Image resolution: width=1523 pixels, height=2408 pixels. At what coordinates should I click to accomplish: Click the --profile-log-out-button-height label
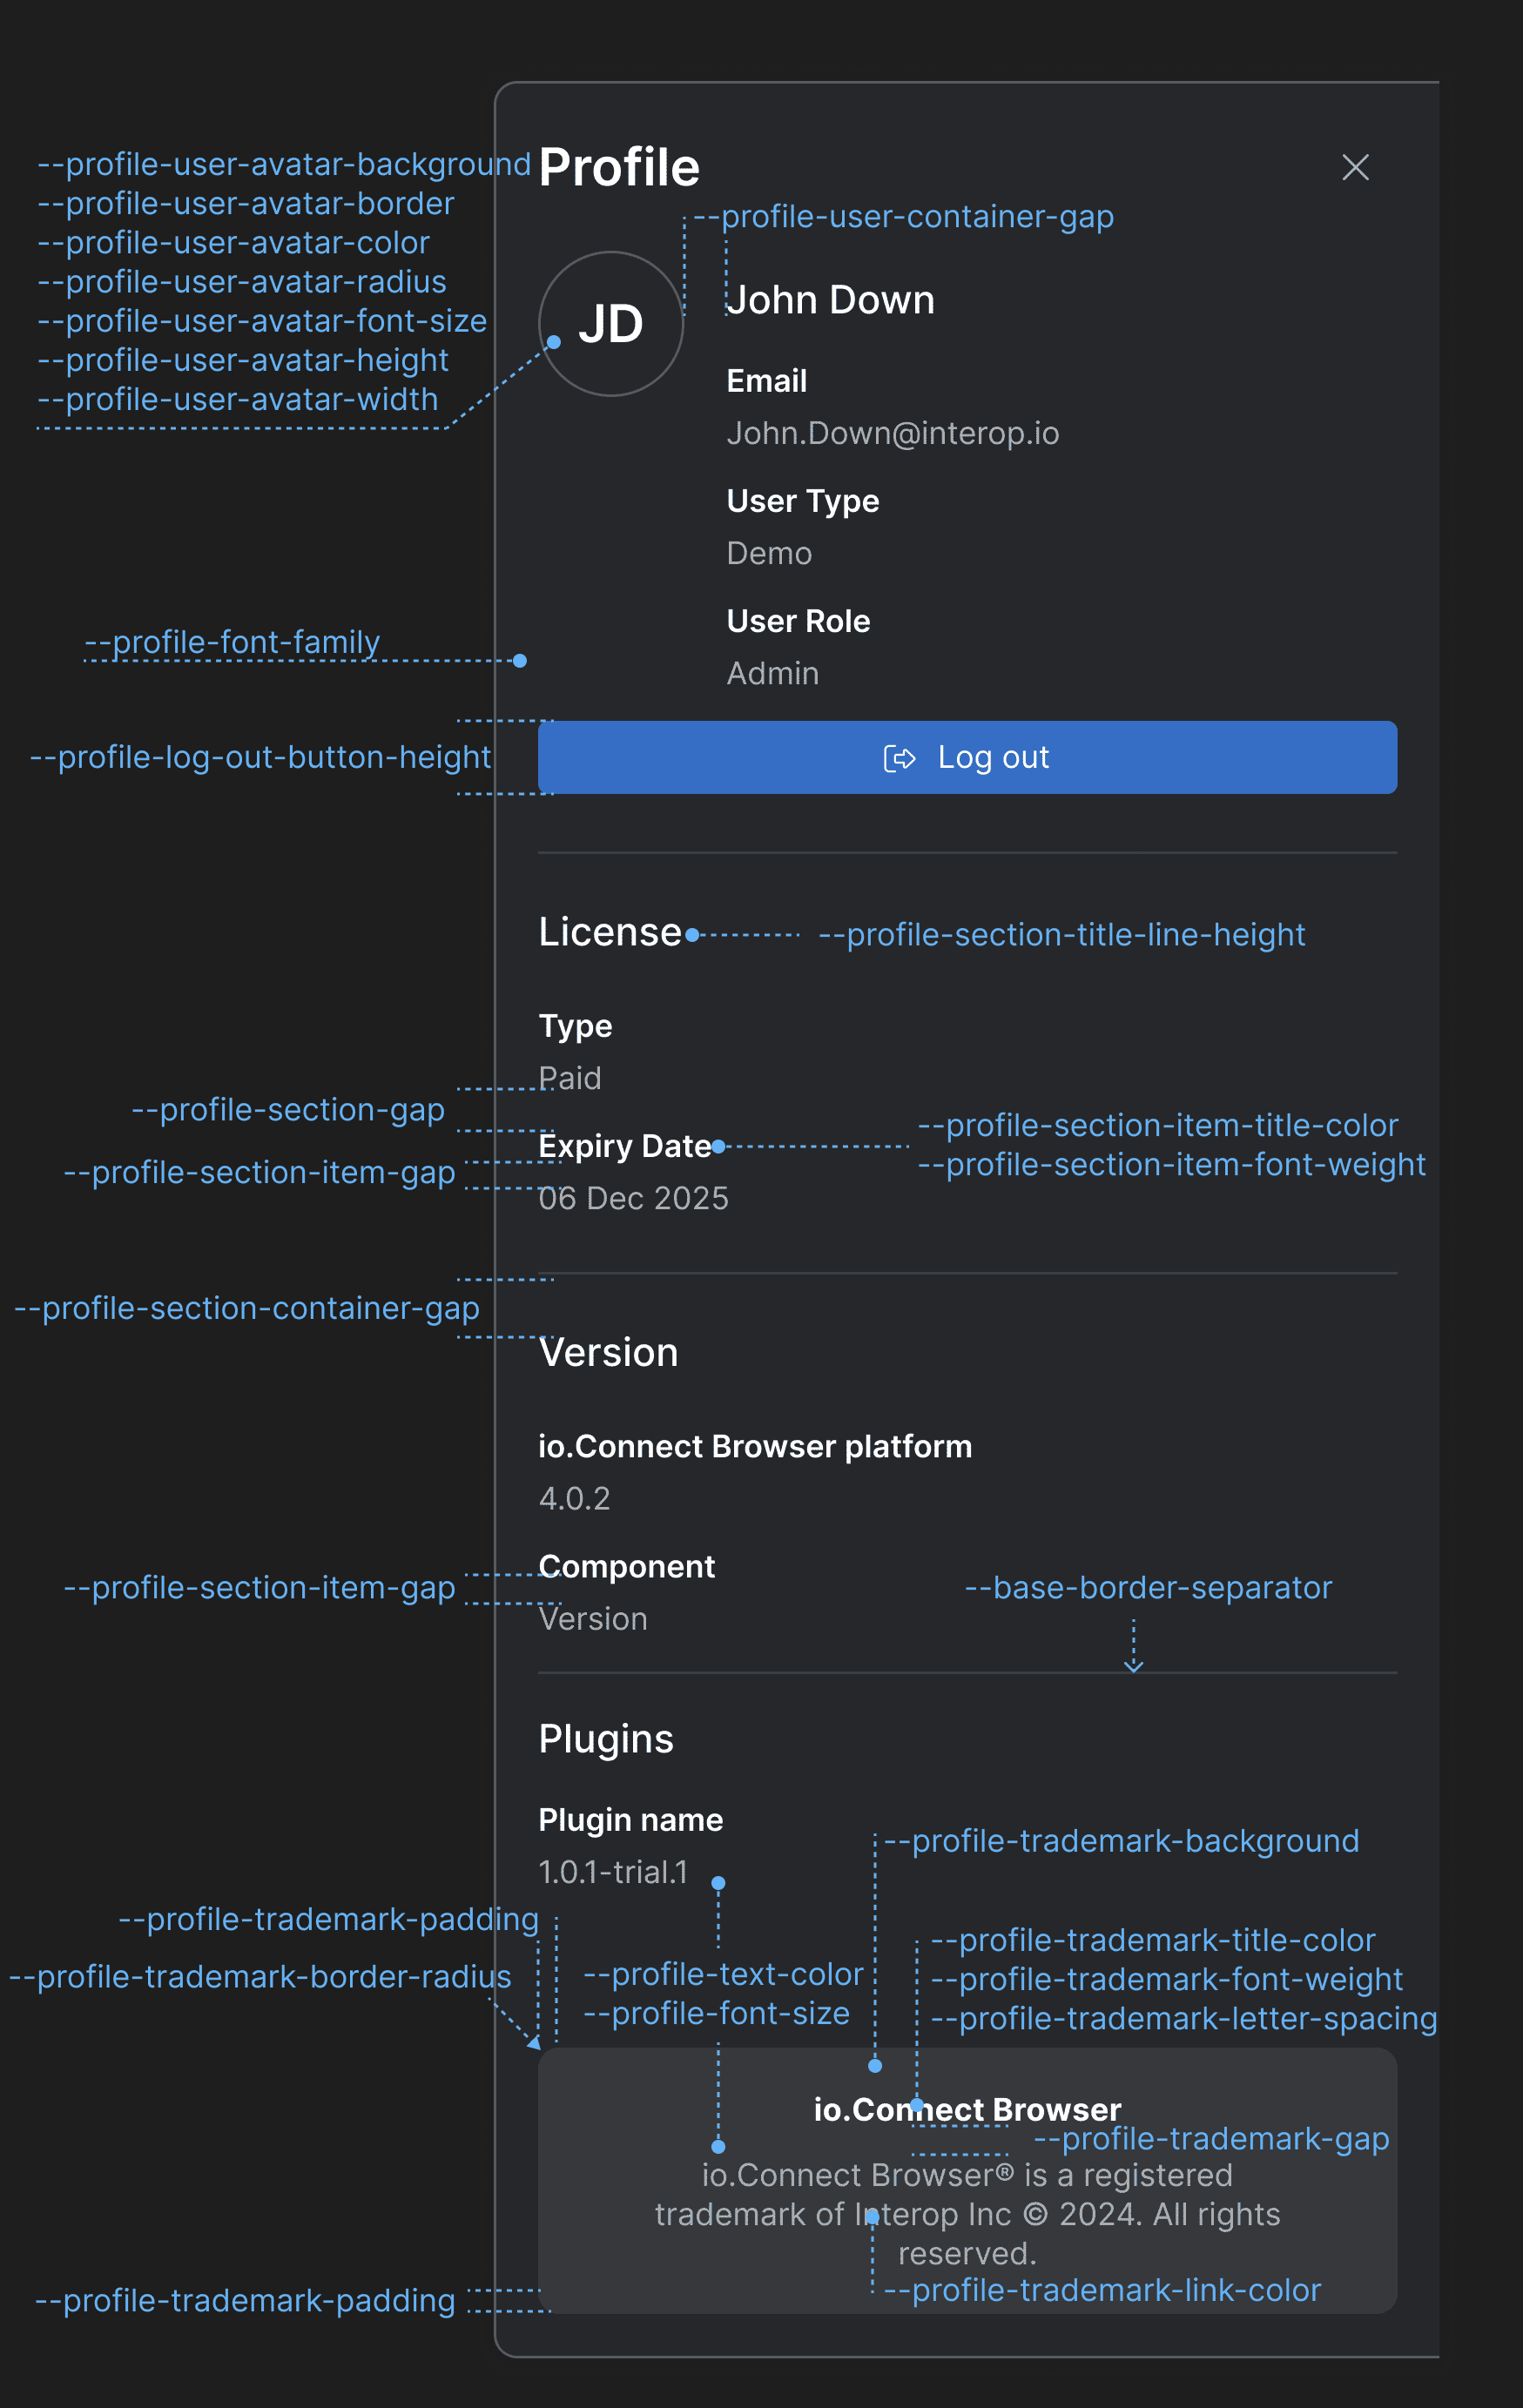point(260,757)
